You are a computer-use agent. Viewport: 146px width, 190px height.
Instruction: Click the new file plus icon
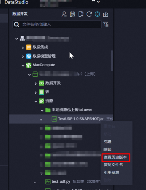coord(81,14)
